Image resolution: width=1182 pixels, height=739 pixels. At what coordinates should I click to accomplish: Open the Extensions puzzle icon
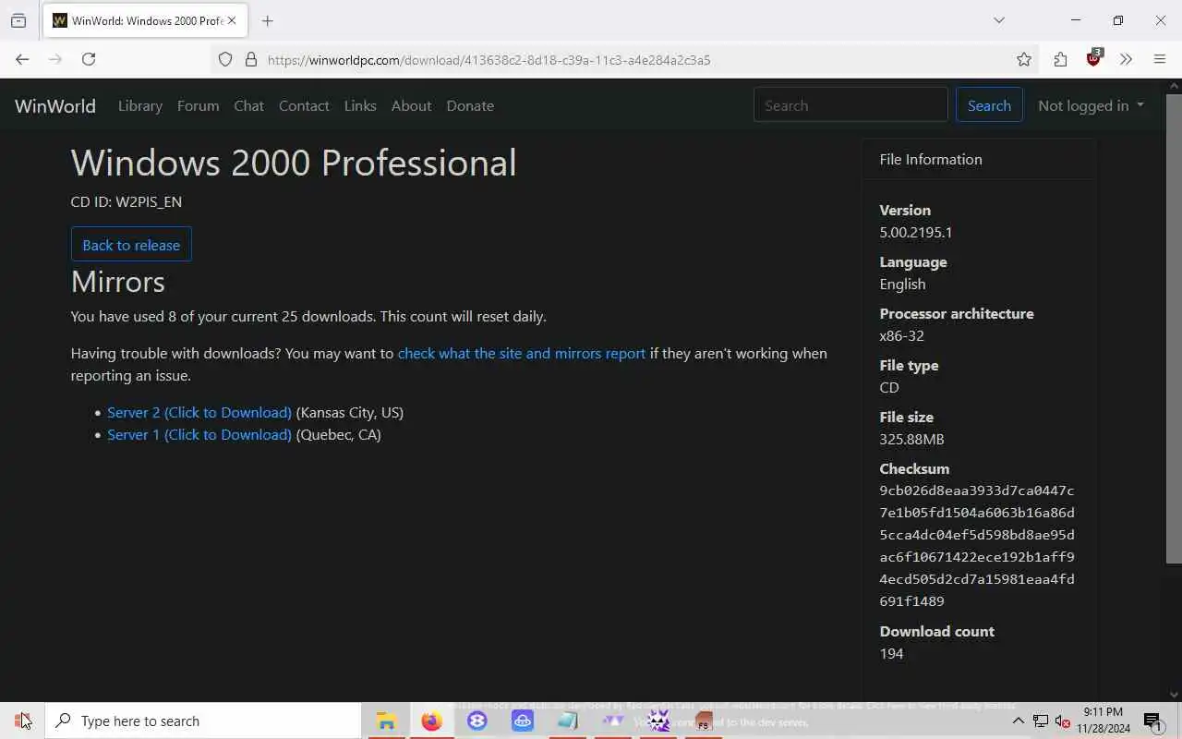click(x=1060, y=59)
